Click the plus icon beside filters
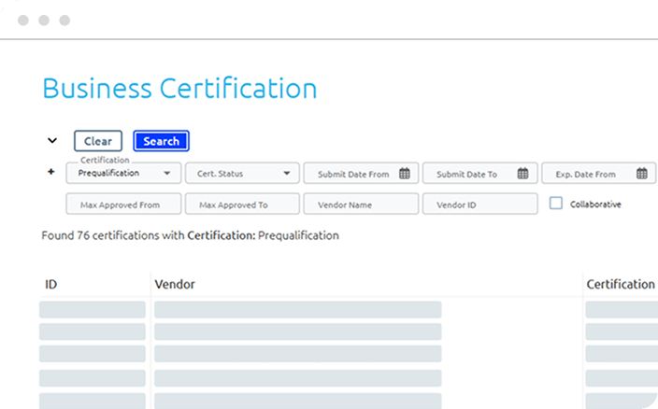This screenshot has height=409, width=658. (x=50, y=173)
